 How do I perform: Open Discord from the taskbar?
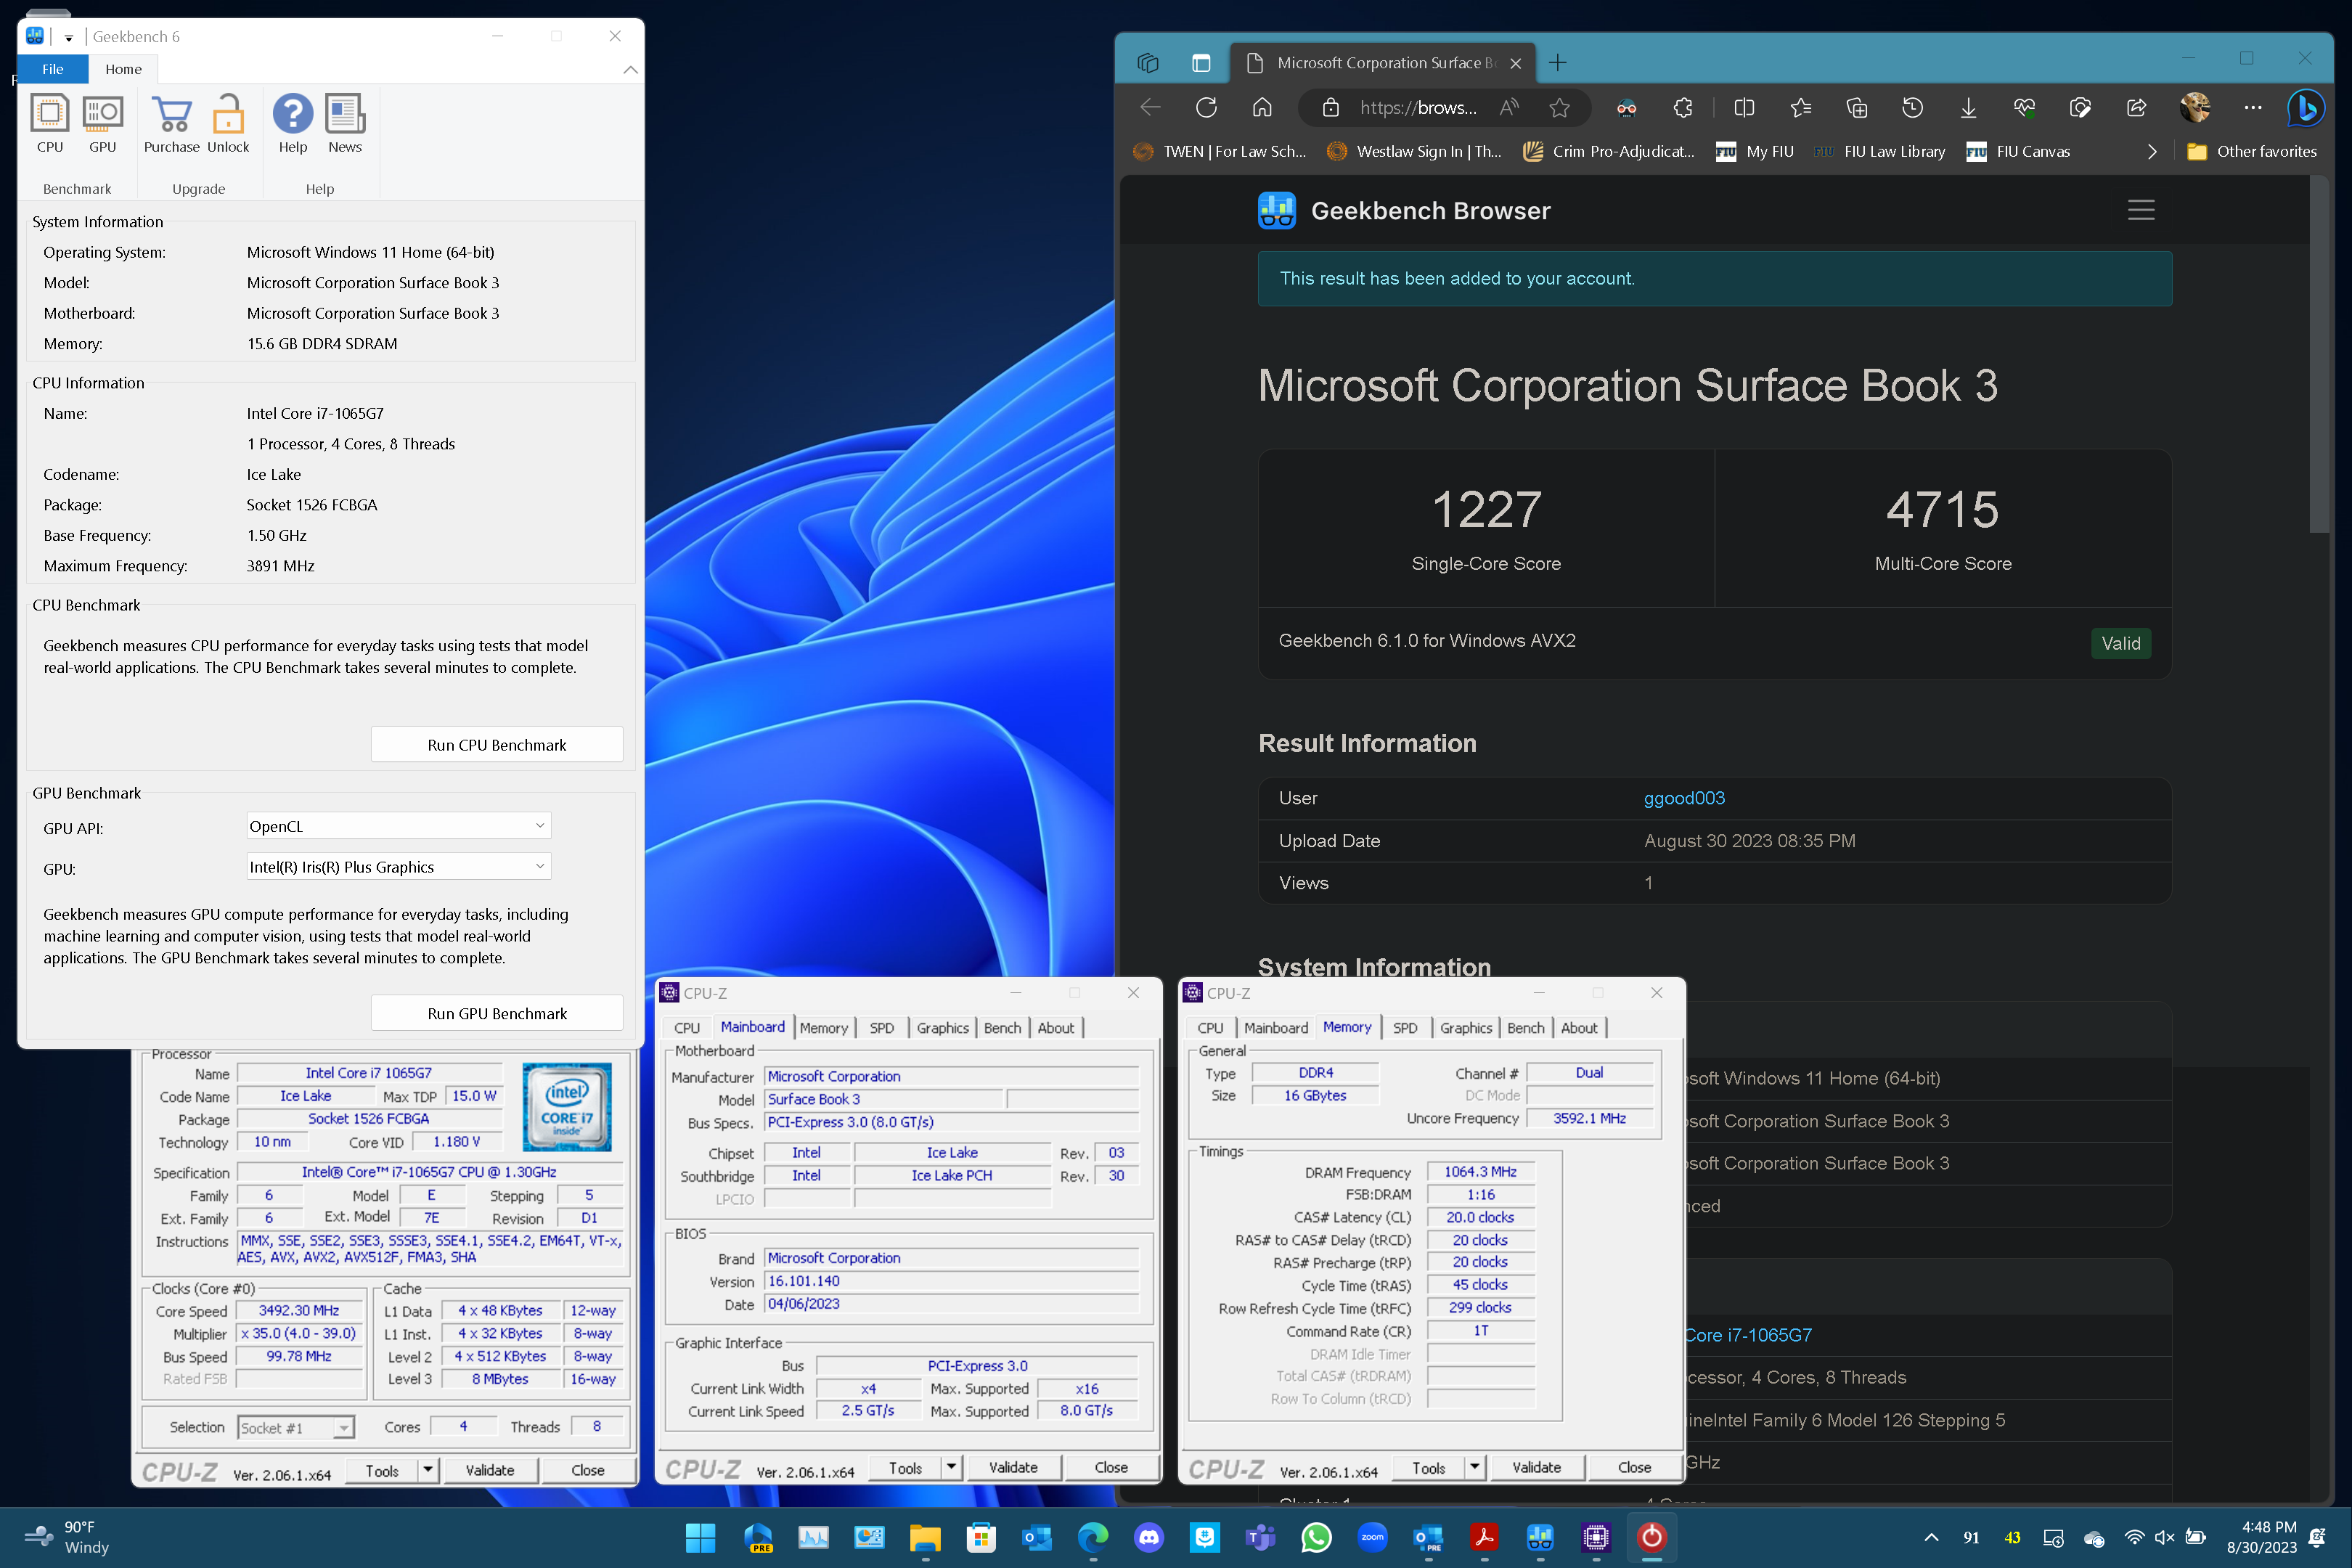point(1148,1537)
